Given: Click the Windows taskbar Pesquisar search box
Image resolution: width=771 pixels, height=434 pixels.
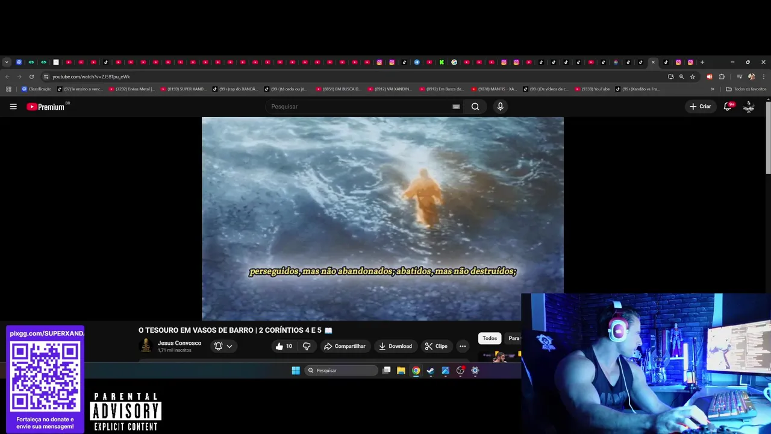Looking at the screenshot, I should pyautogui.click(x=341, y=371).
